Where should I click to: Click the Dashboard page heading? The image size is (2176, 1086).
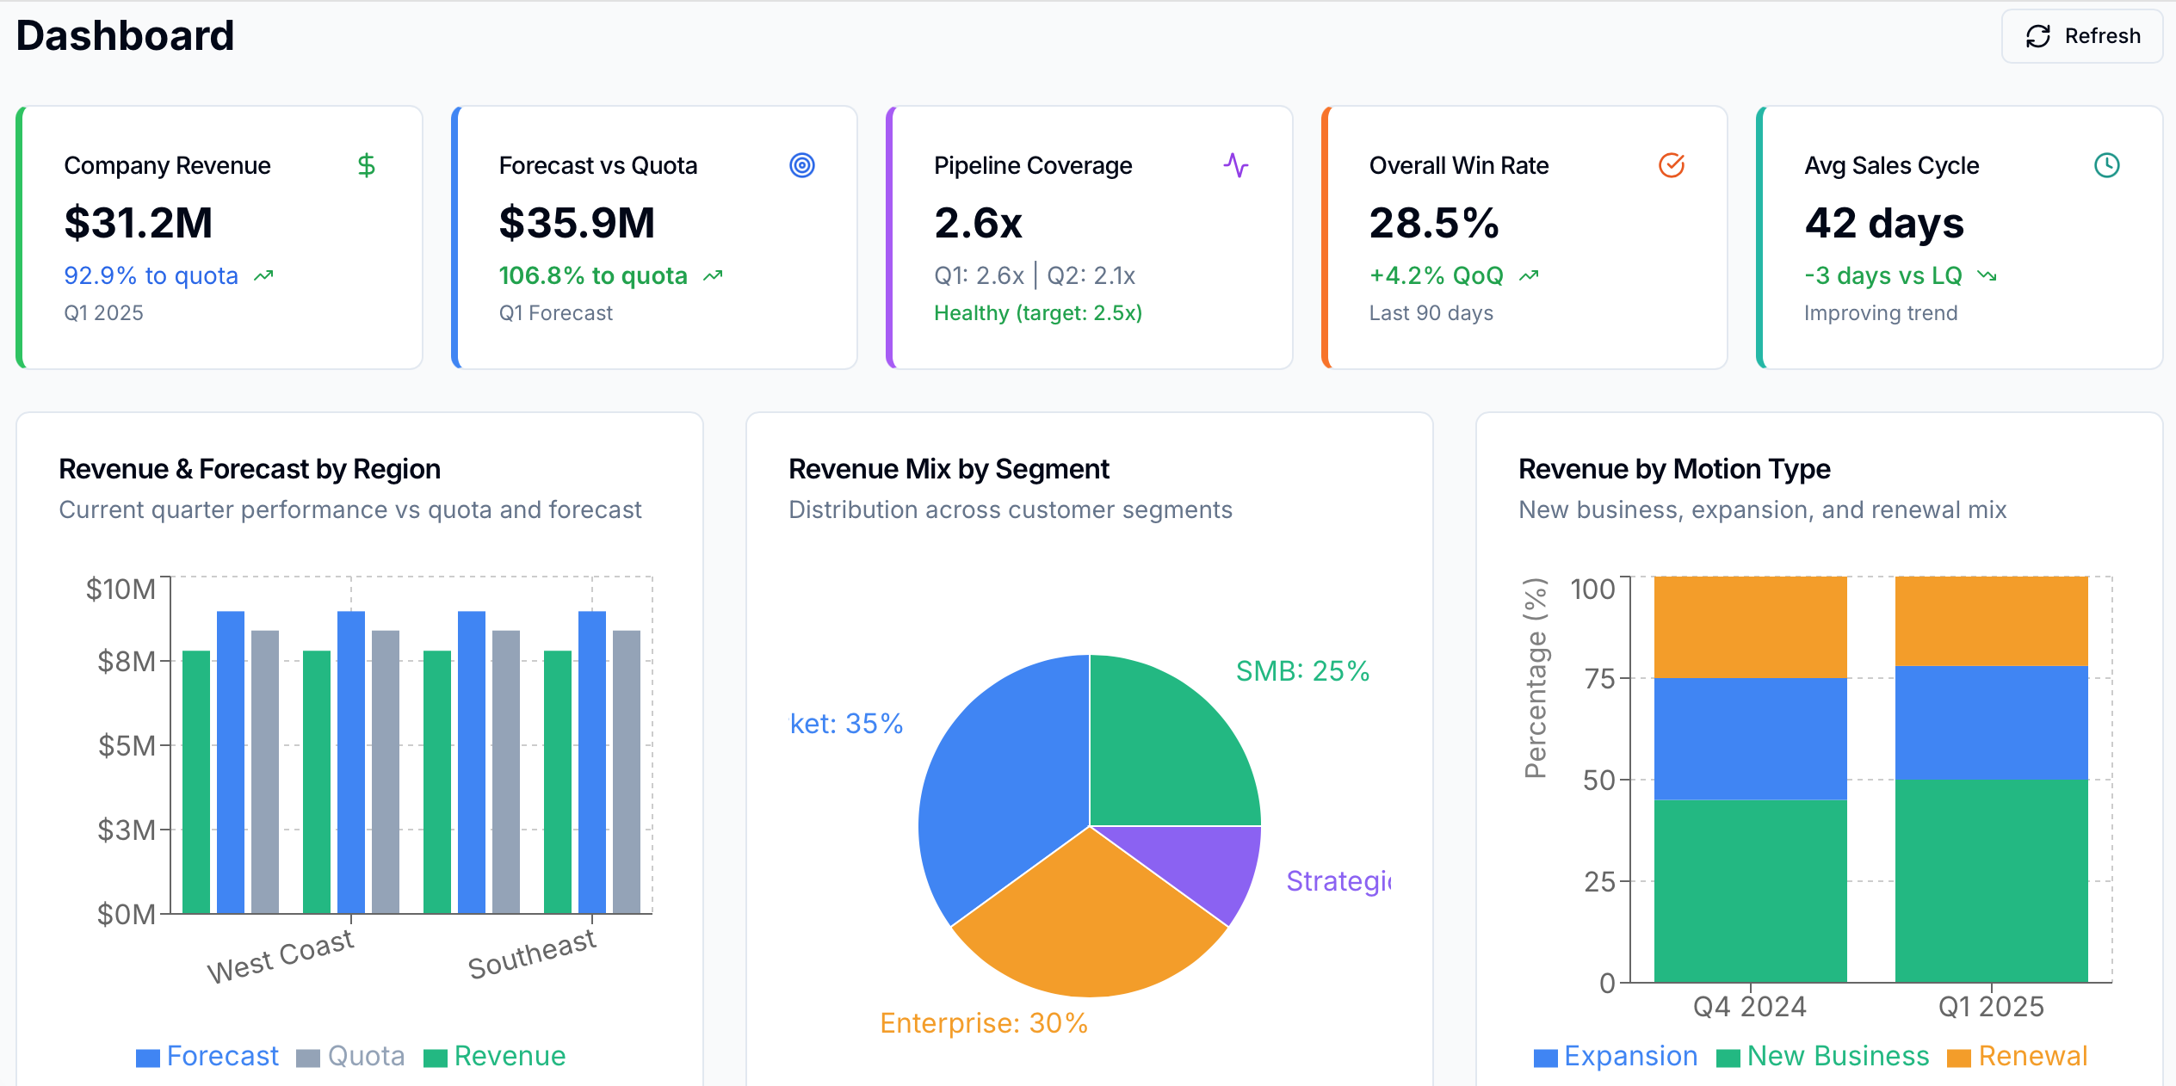point(125,36)
